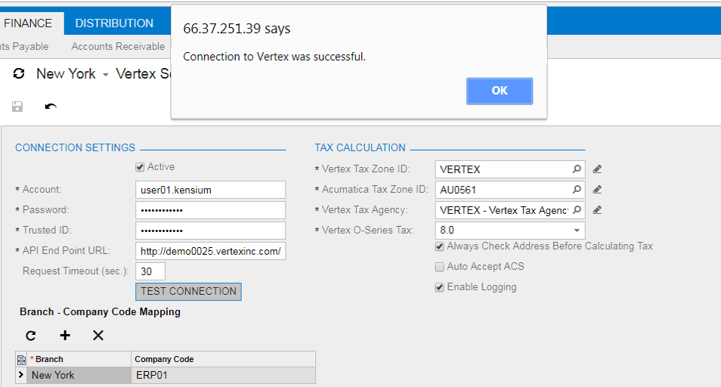Open the Accounts Payable submenu
Screen dimensions: 721x387
point(24,46)
